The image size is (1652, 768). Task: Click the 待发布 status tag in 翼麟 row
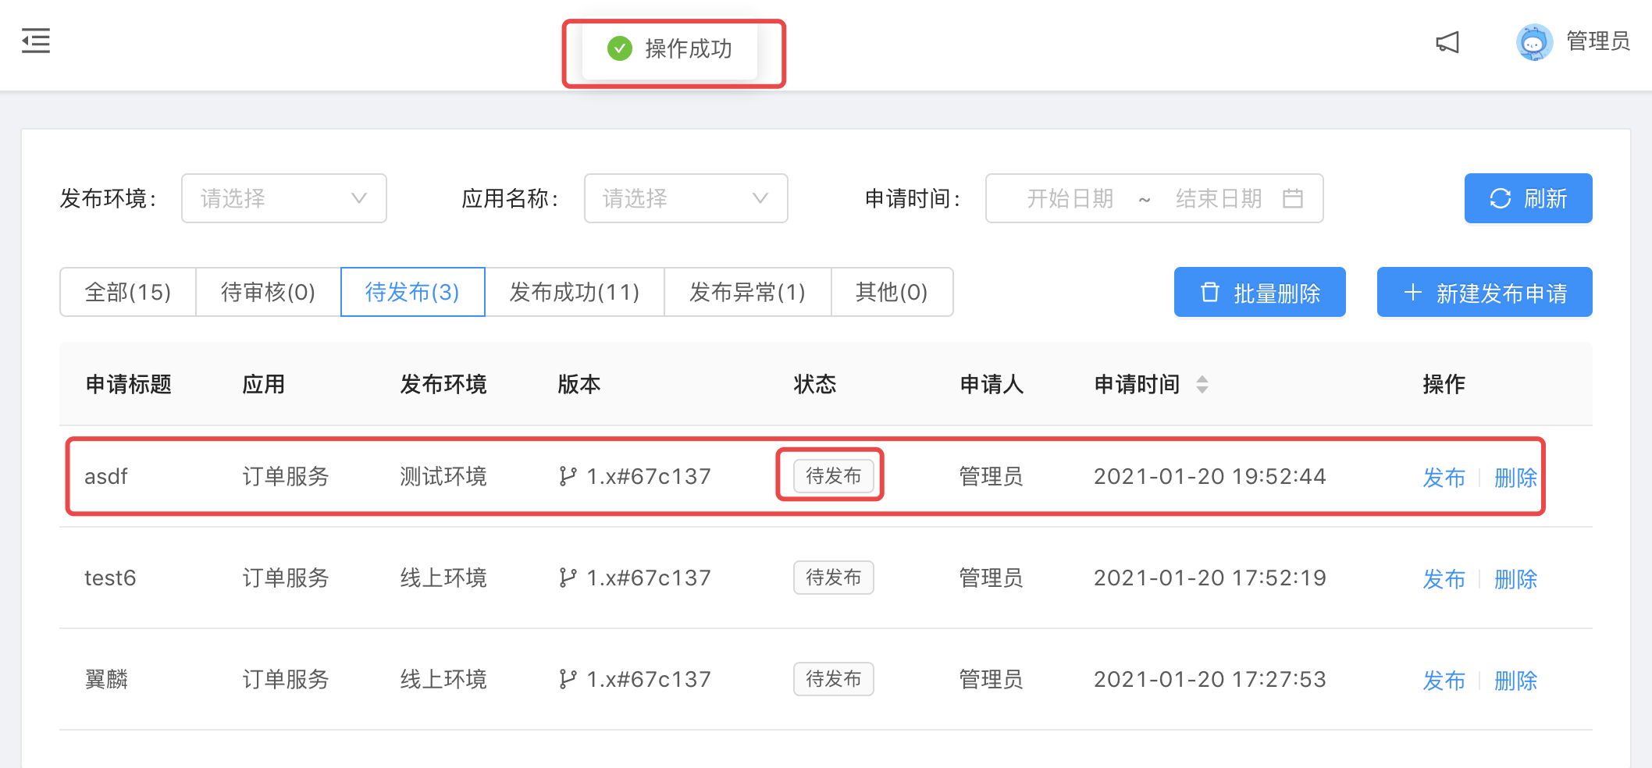[833, 679]
